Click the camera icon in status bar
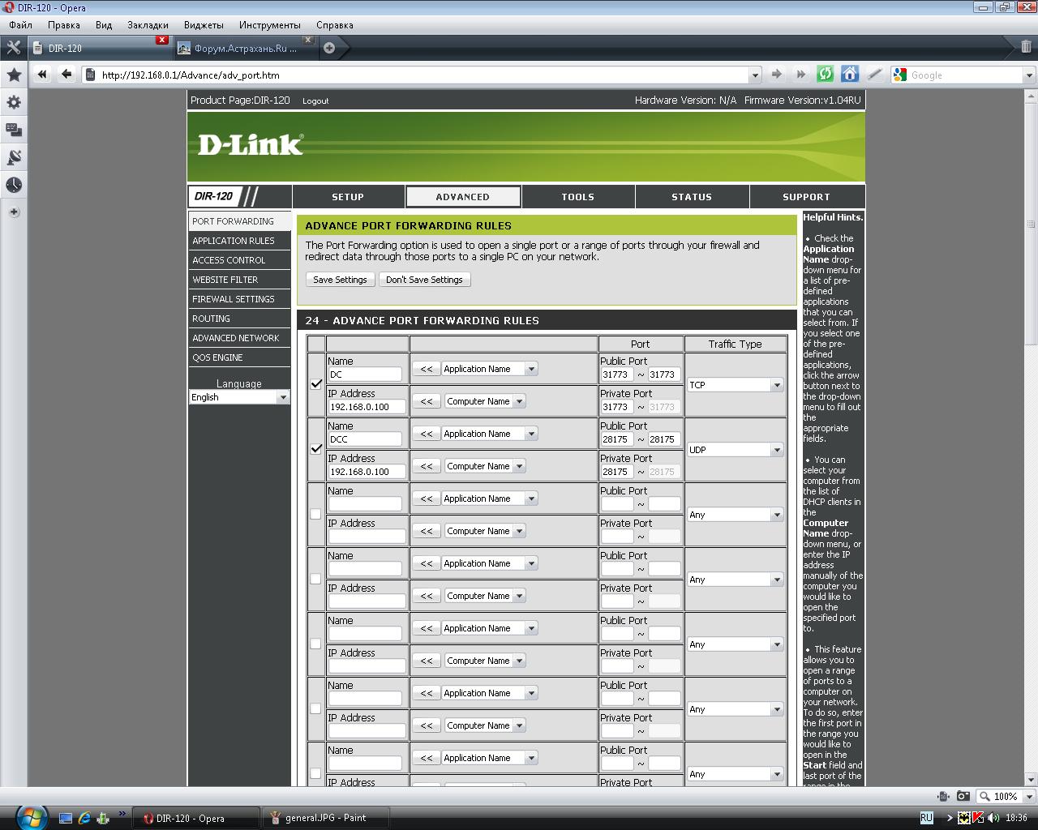Image resolution: width=1038 pixels, height=830 pixels. point(963,796)
